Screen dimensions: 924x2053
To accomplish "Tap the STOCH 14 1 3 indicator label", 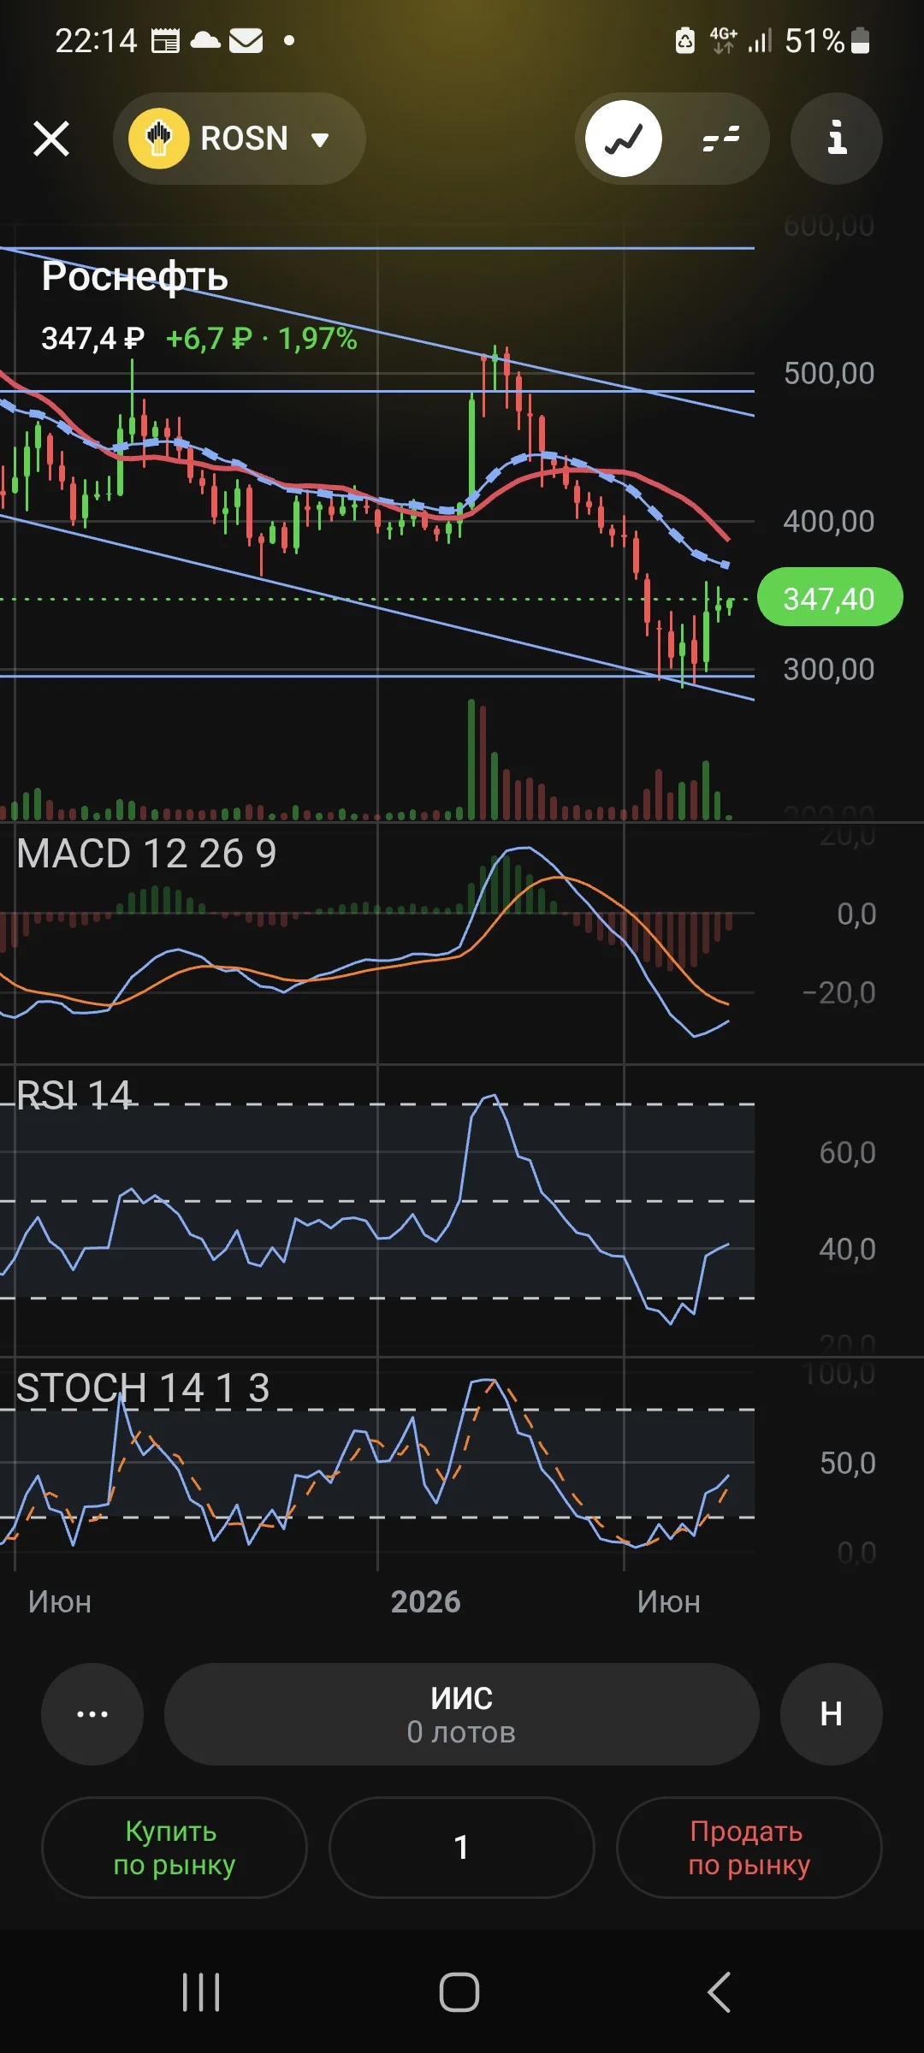I will [x=143, y=1387].
